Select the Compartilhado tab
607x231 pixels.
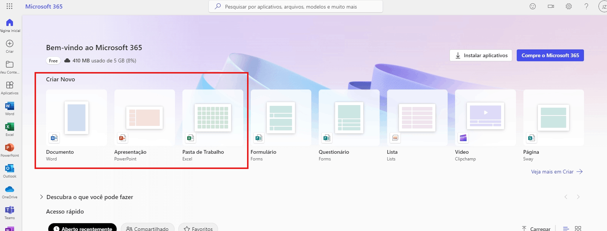[147, 228]
